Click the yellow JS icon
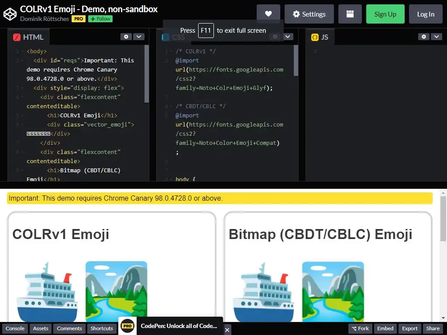This screenshot has height=335, width=447. tap(315, 38)
